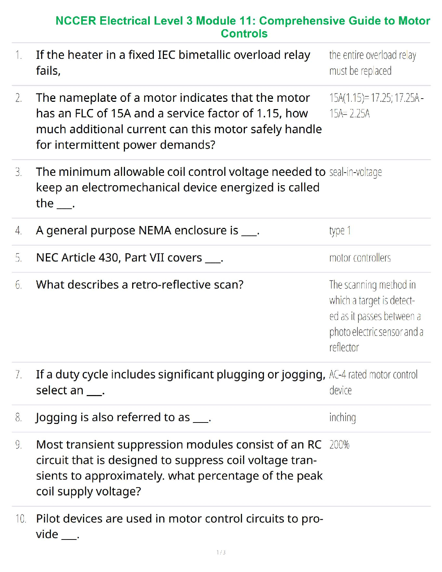Viewport: 442px width, 572px height.
Task: Click the scanning method definition answer text
Action: coord(376,316)
